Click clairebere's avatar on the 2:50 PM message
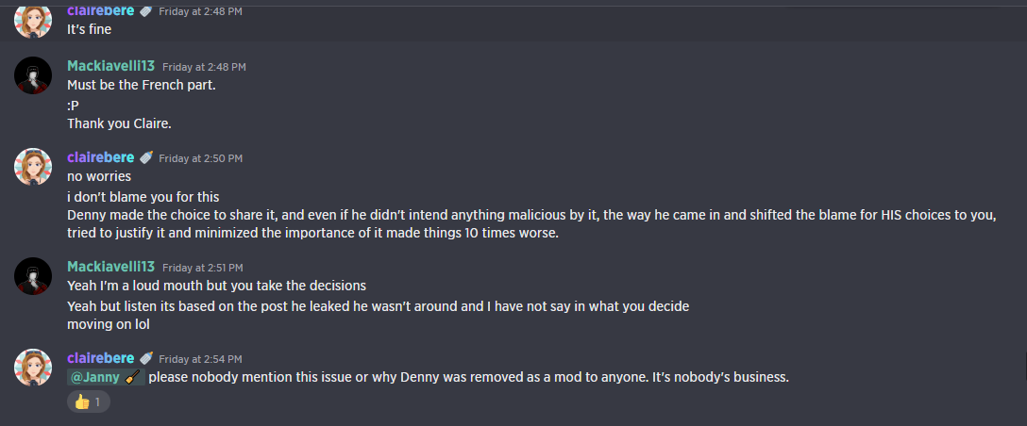The height and width of the screenshot is (426, 1027). coord(33,167)
